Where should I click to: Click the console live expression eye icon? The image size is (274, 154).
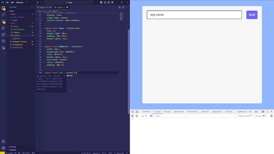[x=151, y=116]
